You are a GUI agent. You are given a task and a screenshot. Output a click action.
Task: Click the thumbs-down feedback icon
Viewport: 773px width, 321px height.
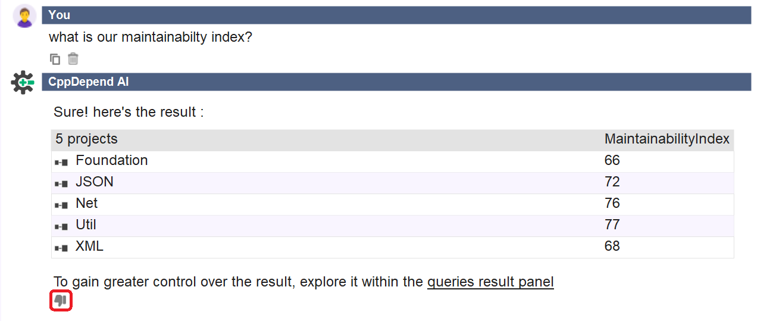[61, 301]
